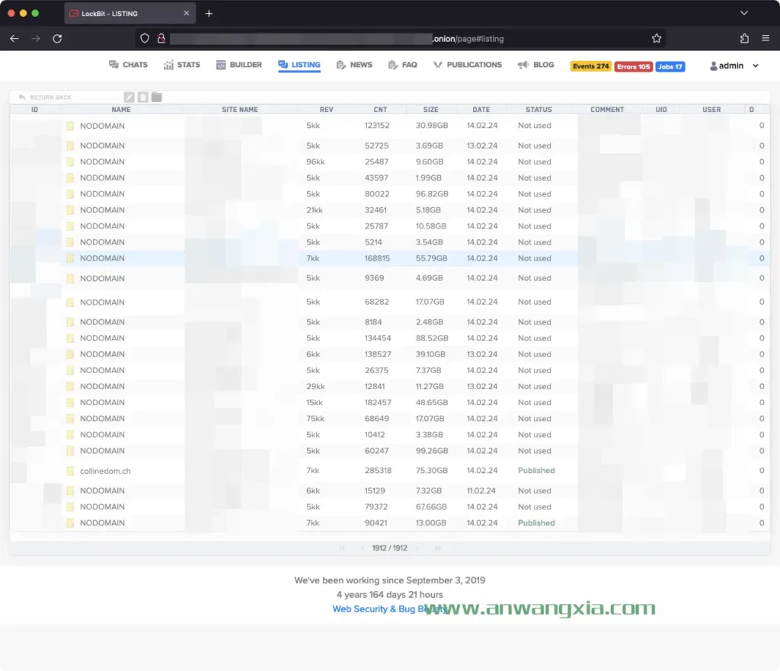Sort by the REV column header
780x671 pixels.
pos(326,110)
